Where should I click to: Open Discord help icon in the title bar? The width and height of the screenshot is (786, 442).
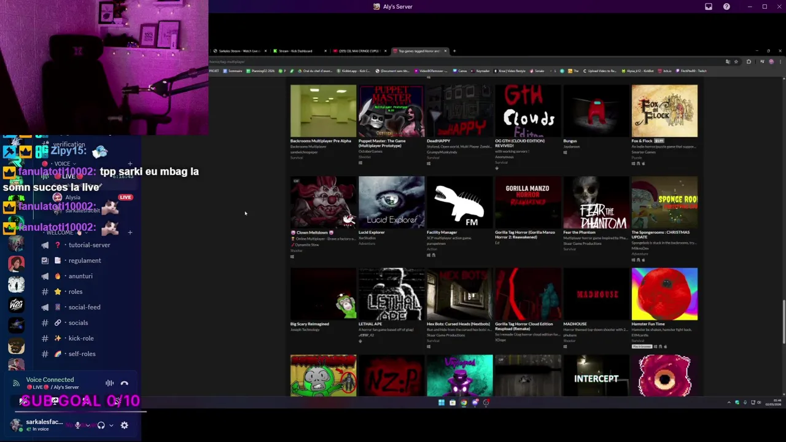point(727,7)
